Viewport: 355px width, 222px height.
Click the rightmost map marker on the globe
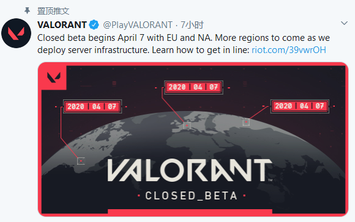coord(246,122)
